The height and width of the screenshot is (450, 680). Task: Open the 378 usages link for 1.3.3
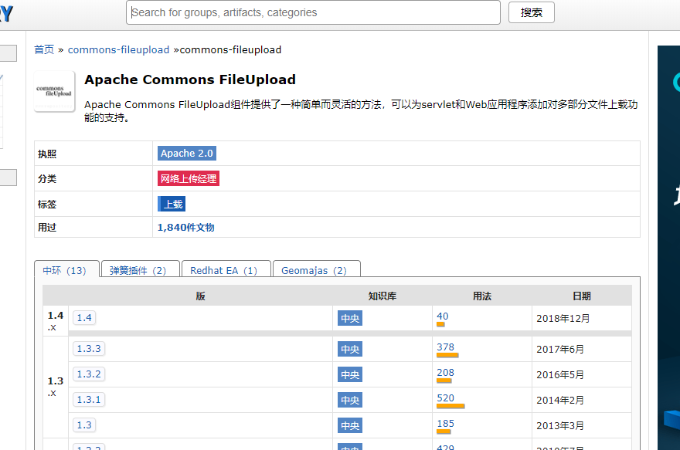point(445,347)
